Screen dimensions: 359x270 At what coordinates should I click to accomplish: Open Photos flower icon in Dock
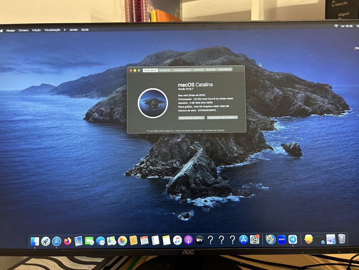point(122,241)
